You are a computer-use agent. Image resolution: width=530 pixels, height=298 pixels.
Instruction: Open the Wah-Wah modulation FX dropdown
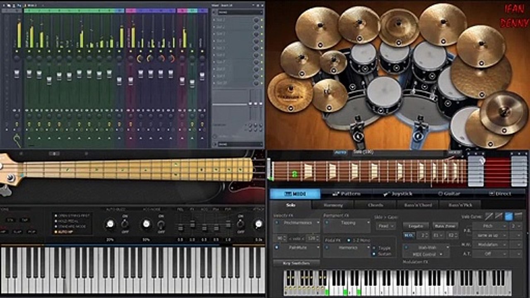[x=426, y=248]
